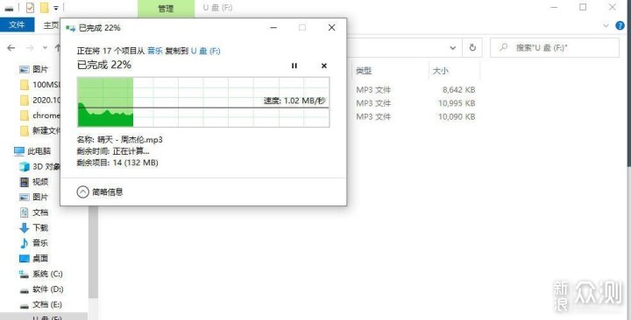Collapse details via 简略信息 chevron
The width and height of the screenshot is (631, 320).
tap(82, 192)
